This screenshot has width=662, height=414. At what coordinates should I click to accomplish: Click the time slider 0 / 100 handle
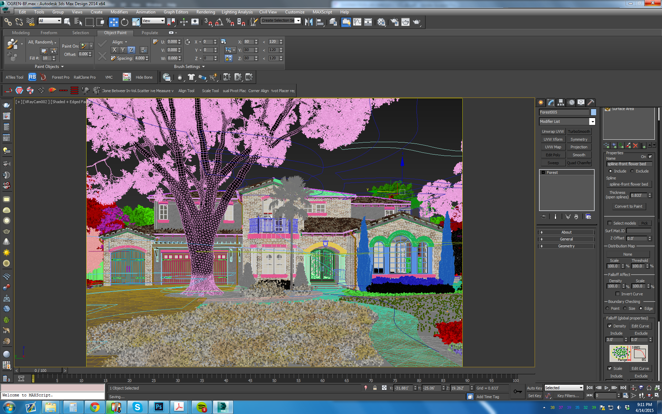click(41, 371)
